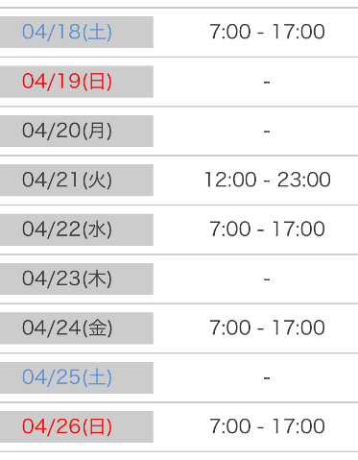358x460 pixels.
Task: Select the blue 04/25 Saturday date label
Action: click(x=67, y=377)
